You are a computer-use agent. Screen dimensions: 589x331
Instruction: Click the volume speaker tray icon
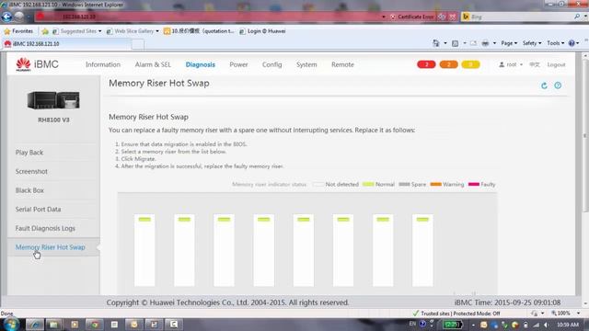[x=547, y=325]
